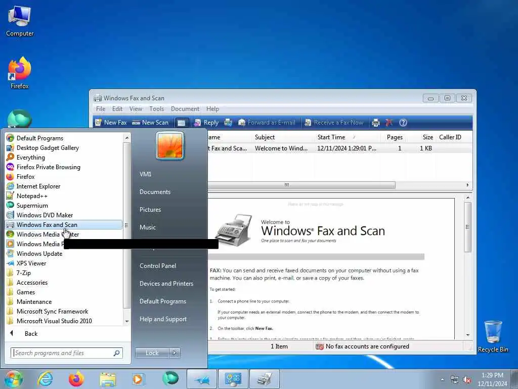Select the Welcome to Wind... fax row
518x389 pixels.
coord(340,148)
